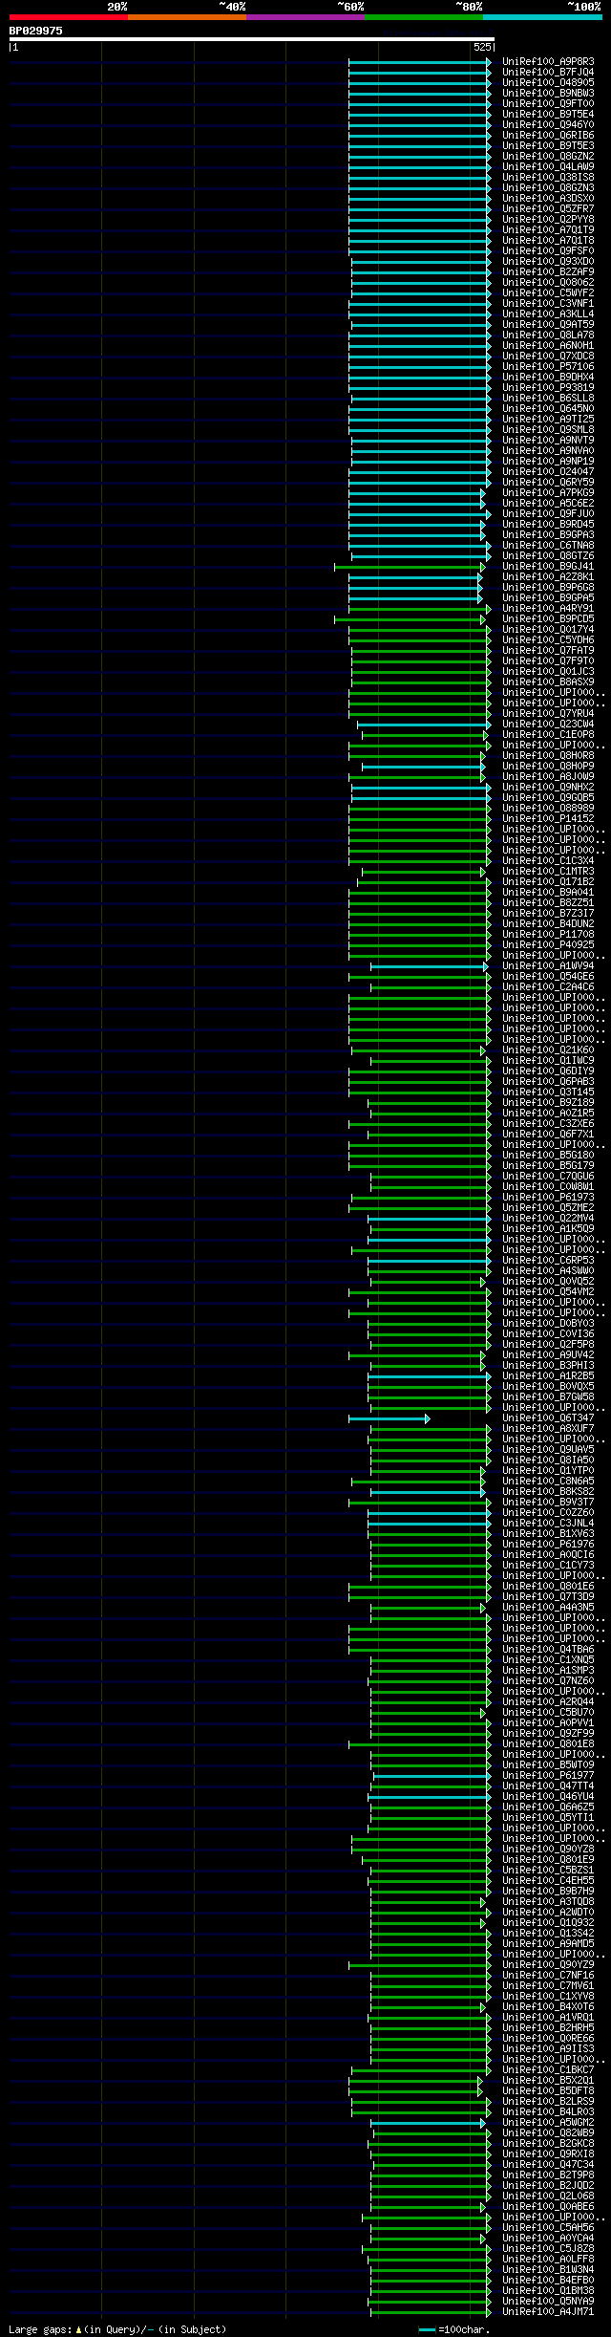
Task: Click the UniRef100_B5G180 label
Action: pyautogui.click(x=548, y=1156)
